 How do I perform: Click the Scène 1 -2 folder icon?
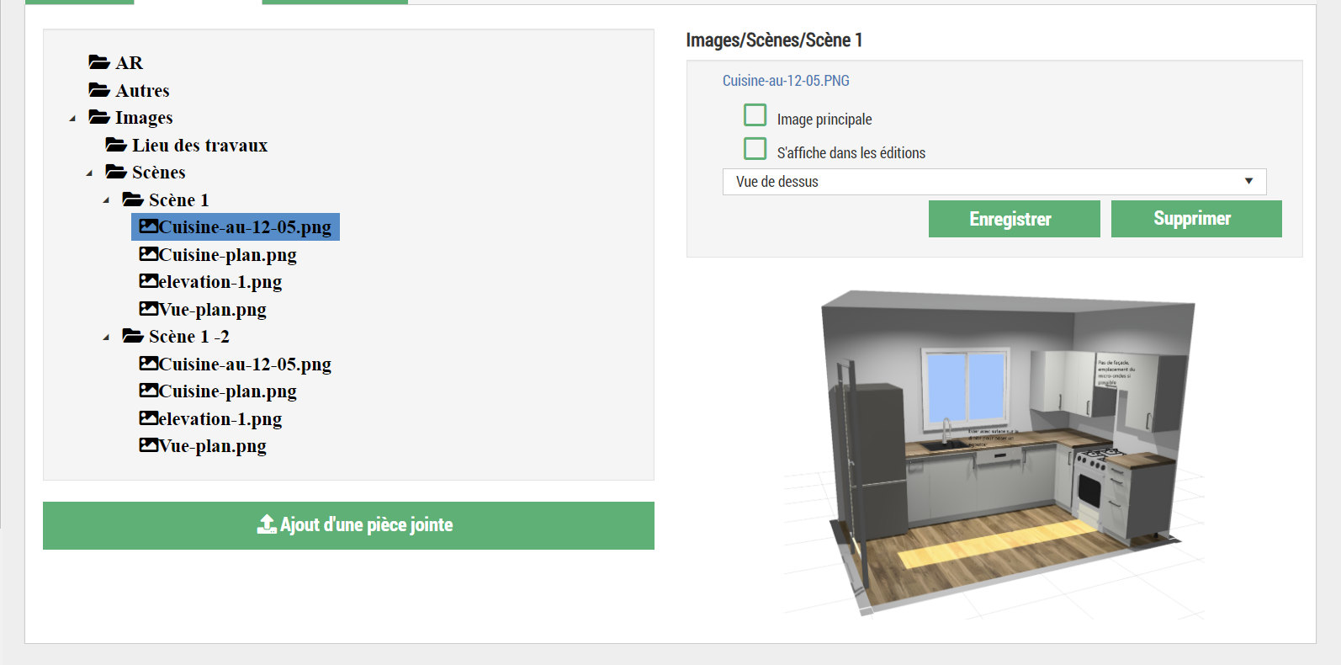pyautogui.click(x=133, y=336)
